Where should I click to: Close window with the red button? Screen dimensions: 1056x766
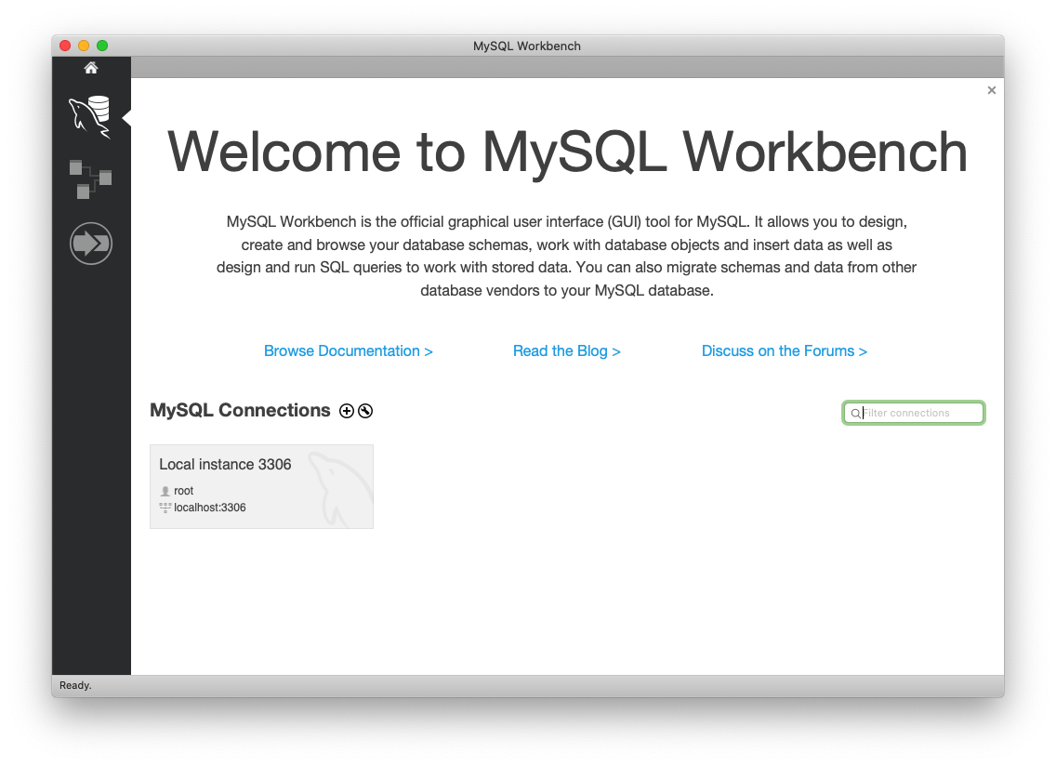point(65,46)
